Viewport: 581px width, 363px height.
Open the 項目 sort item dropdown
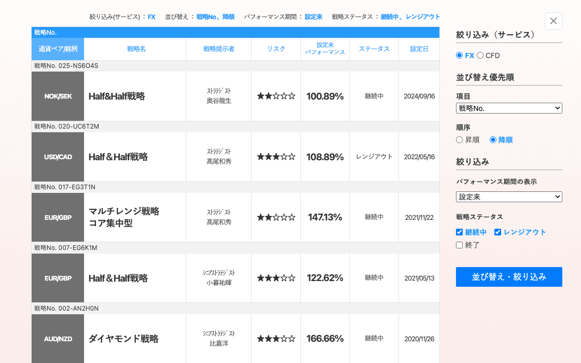click(x=509, y=108)
